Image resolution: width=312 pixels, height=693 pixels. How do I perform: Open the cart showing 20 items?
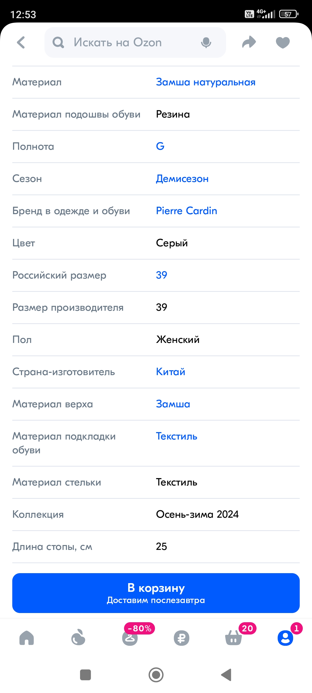(x=233, y=638)
